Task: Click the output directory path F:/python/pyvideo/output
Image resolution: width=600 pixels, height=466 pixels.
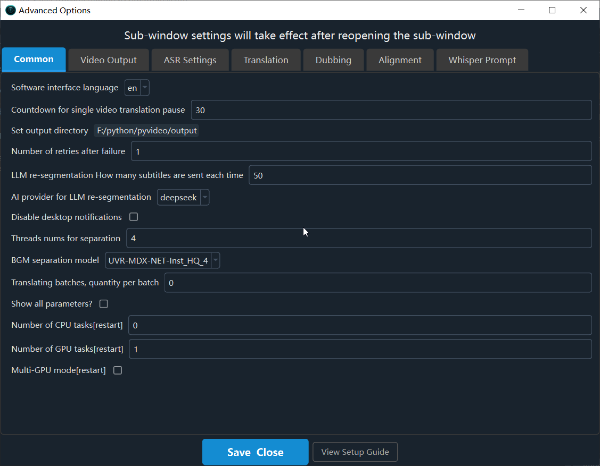Action: coord(146,131)
